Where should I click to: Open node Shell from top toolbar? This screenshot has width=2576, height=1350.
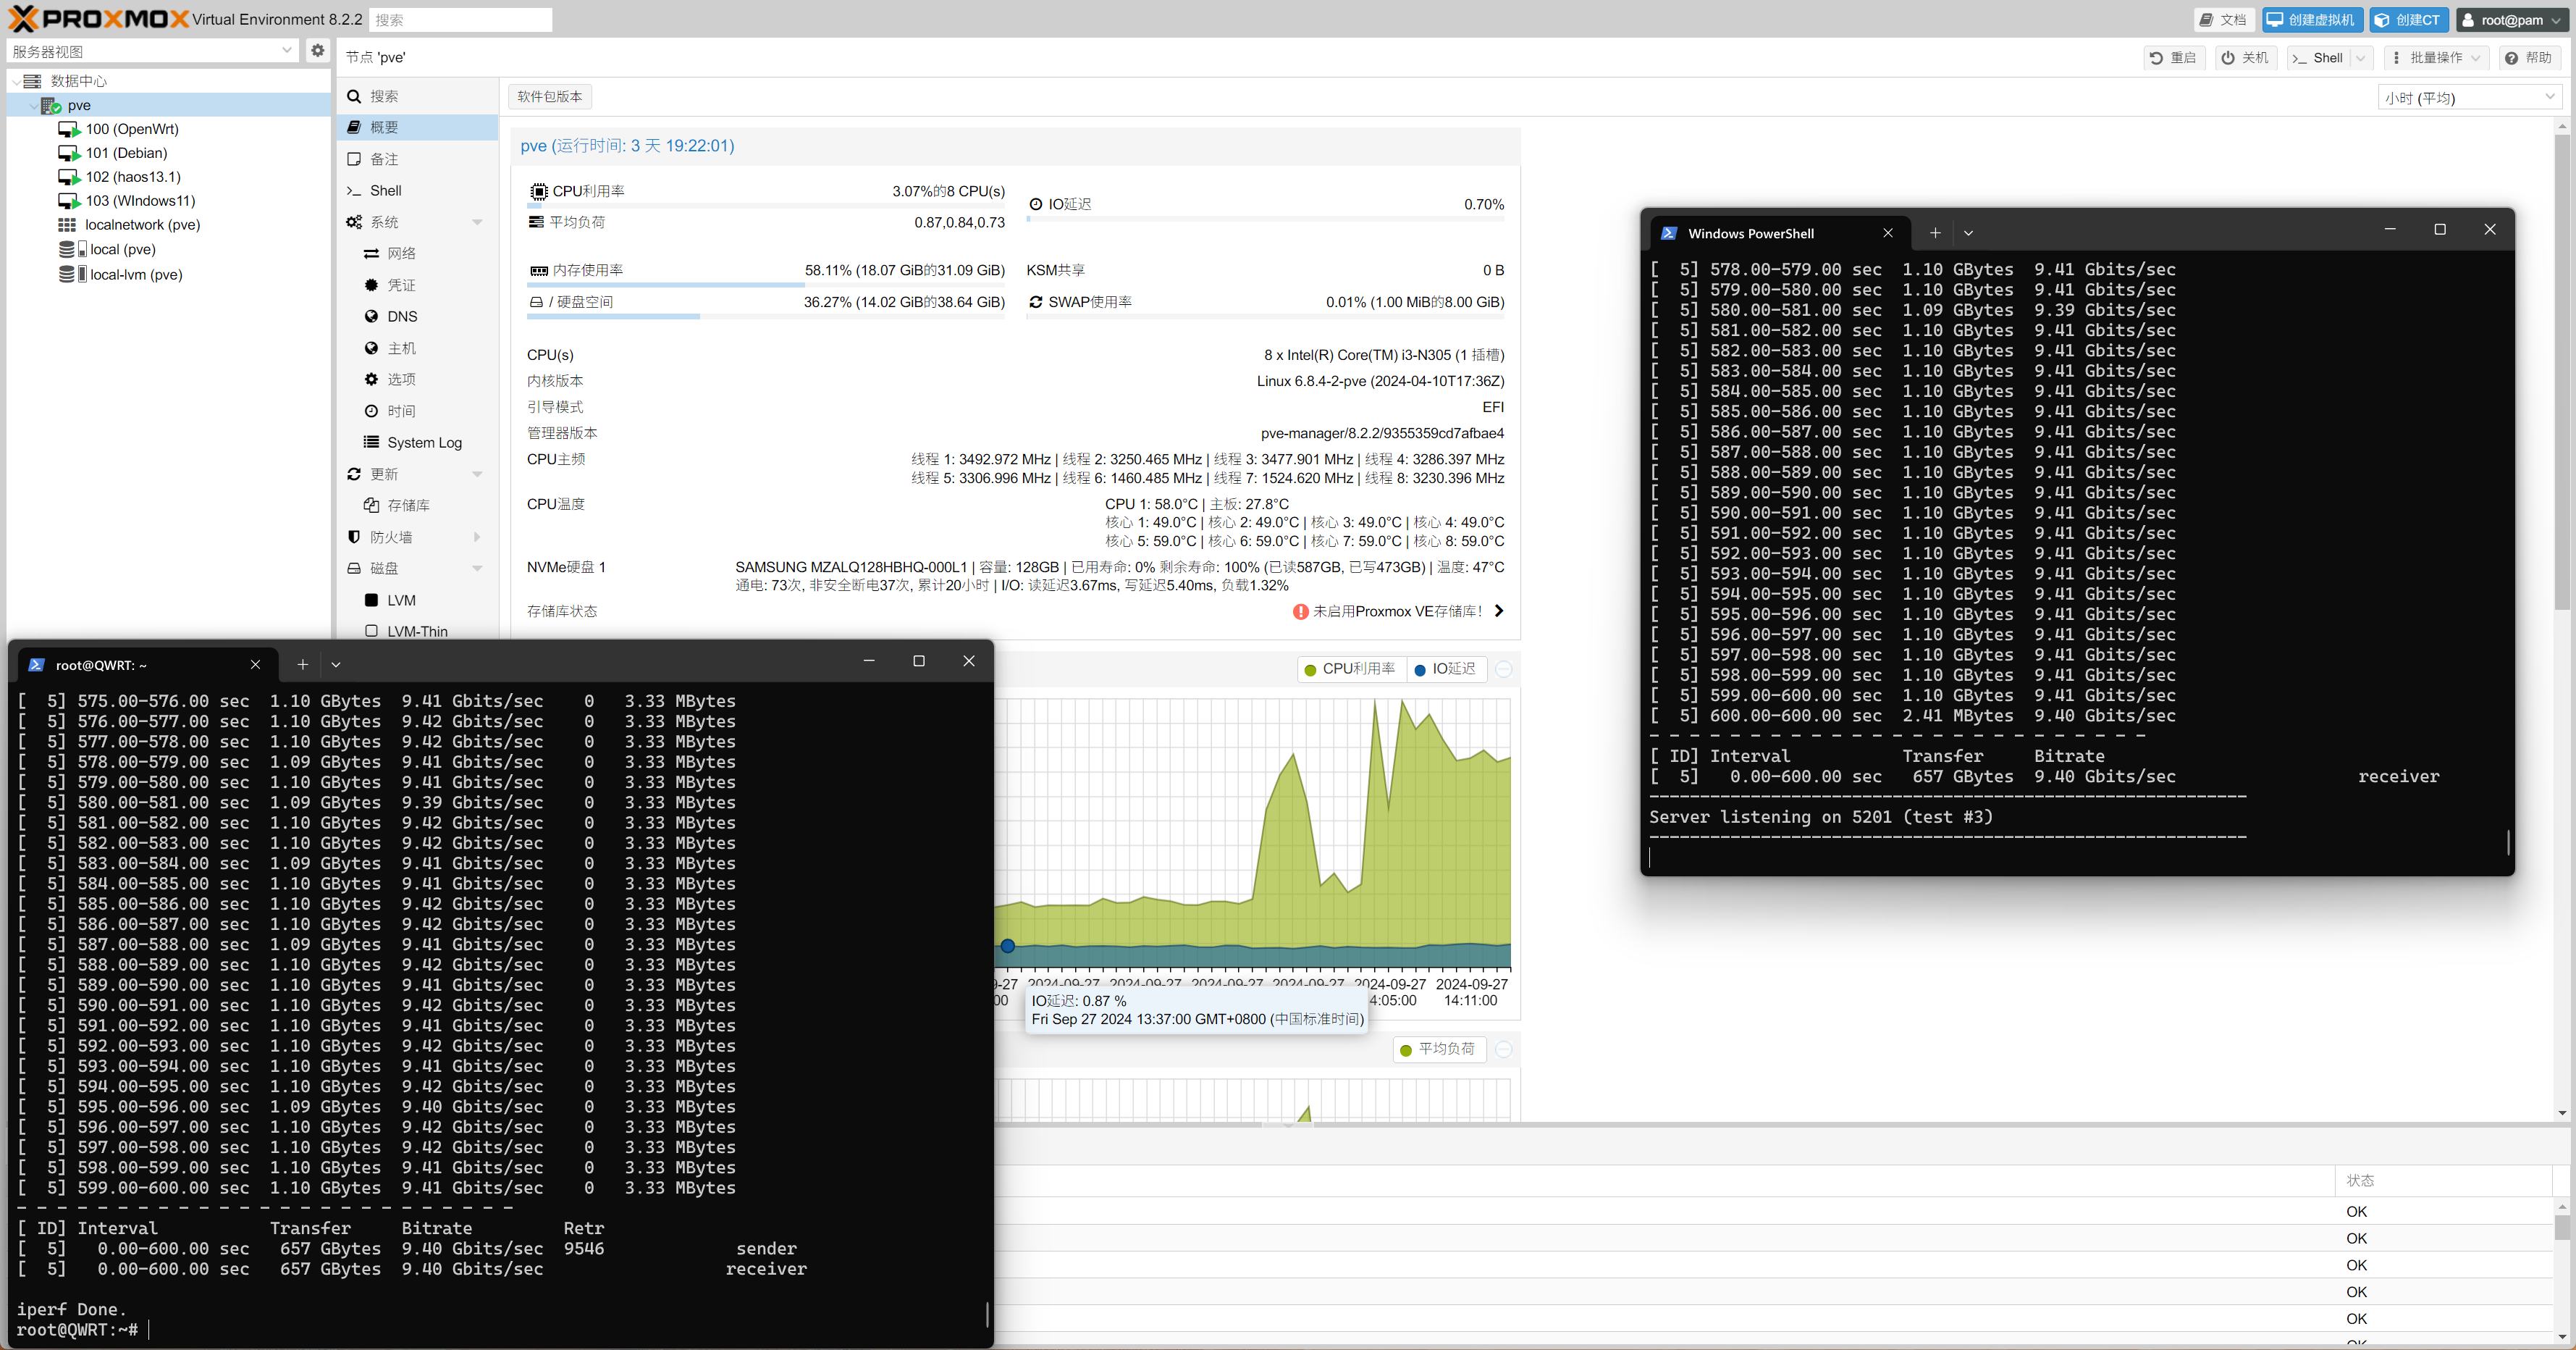point(2317,58)
